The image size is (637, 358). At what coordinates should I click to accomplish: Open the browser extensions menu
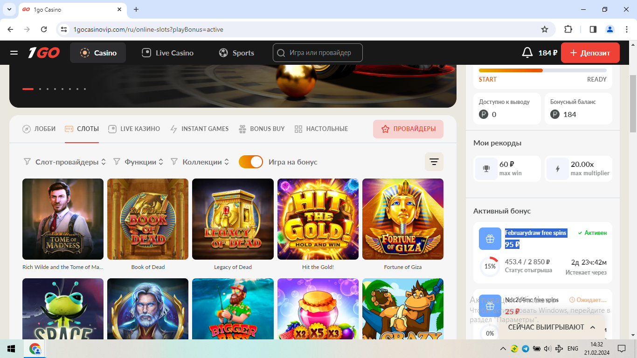tap(568, 29)
